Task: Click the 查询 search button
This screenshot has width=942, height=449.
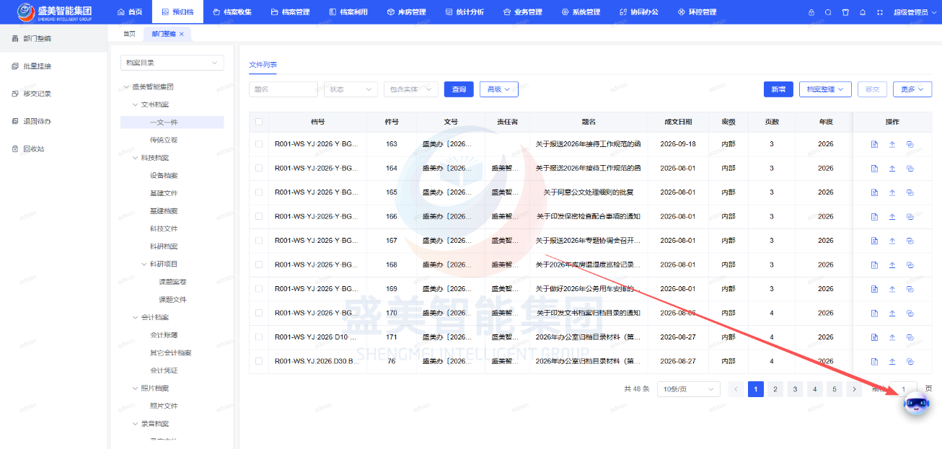Action: [x=459, y=89]
